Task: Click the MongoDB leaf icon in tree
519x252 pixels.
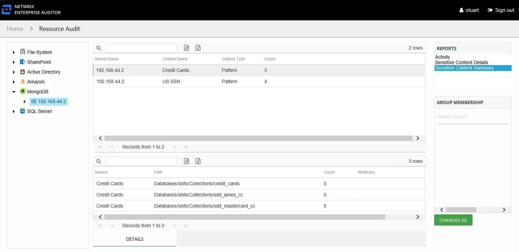Action: [23, 91]
